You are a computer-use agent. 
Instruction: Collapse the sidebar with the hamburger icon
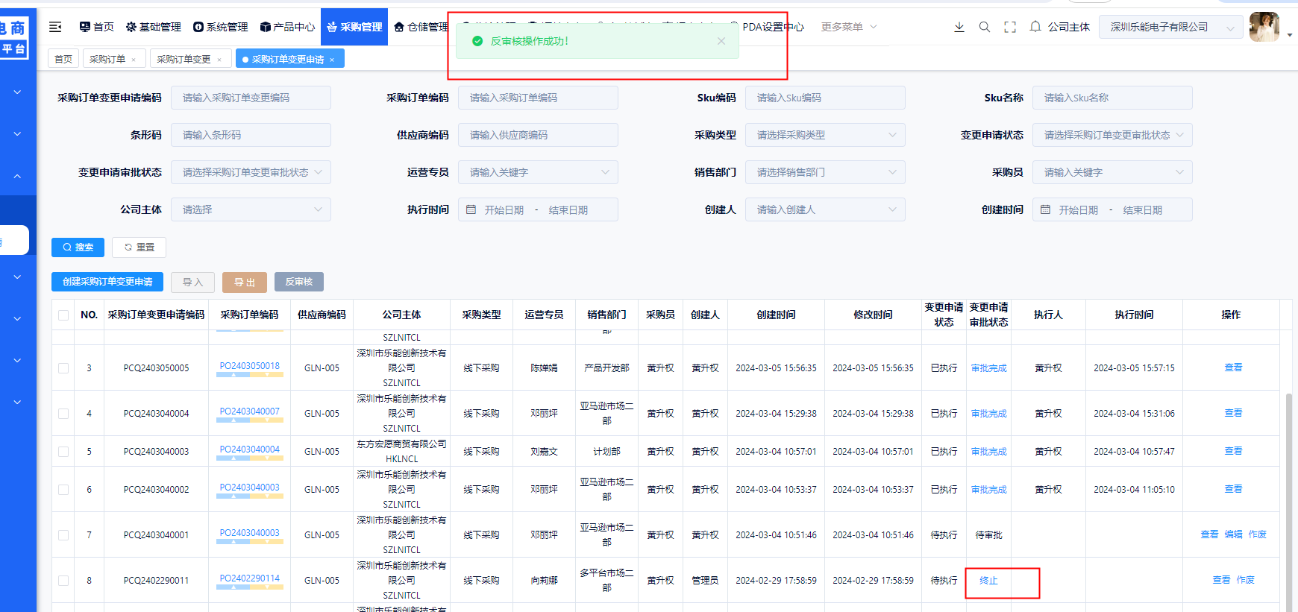[55, 27]
